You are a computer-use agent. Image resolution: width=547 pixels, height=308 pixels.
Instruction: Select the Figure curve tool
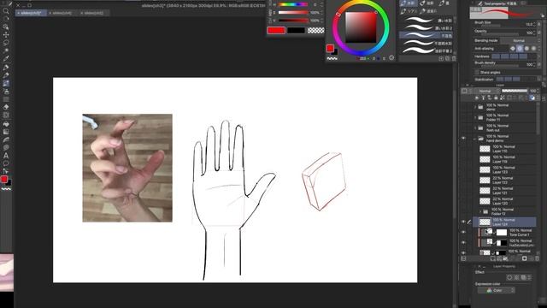(6, 139)
